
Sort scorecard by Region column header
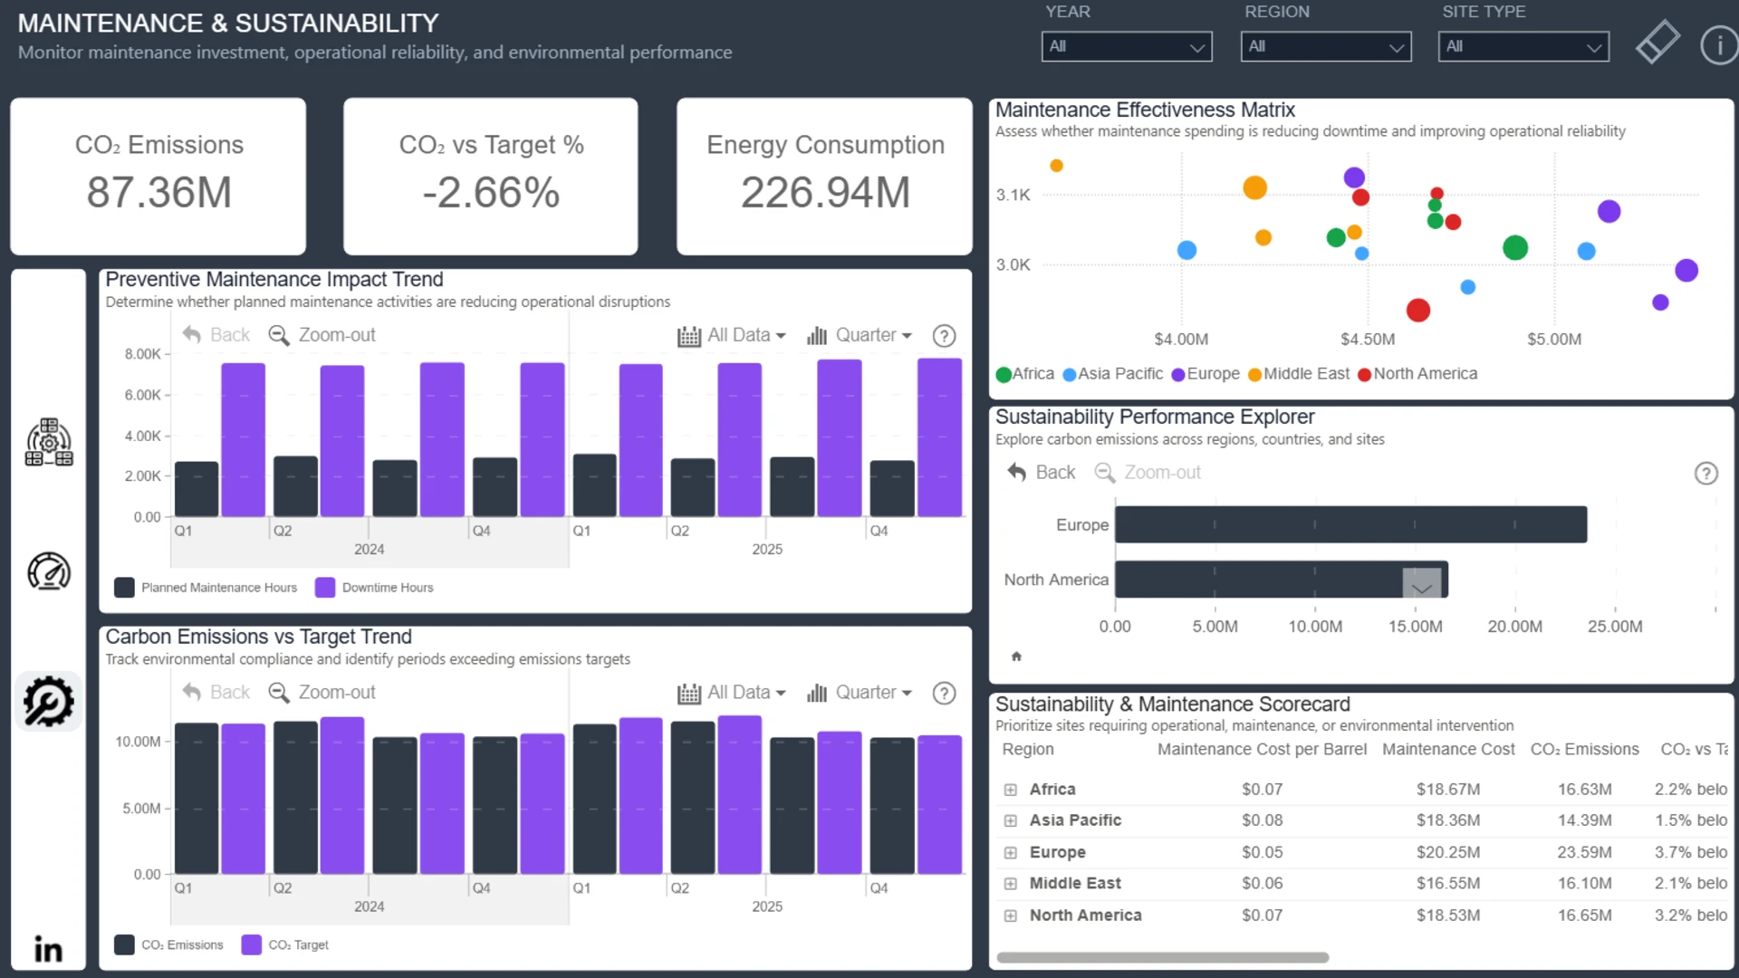(x=1027, y=750)
